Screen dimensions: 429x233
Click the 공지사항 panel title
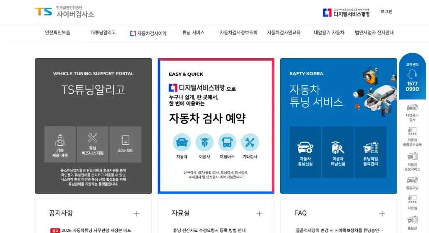coord(61,213)
